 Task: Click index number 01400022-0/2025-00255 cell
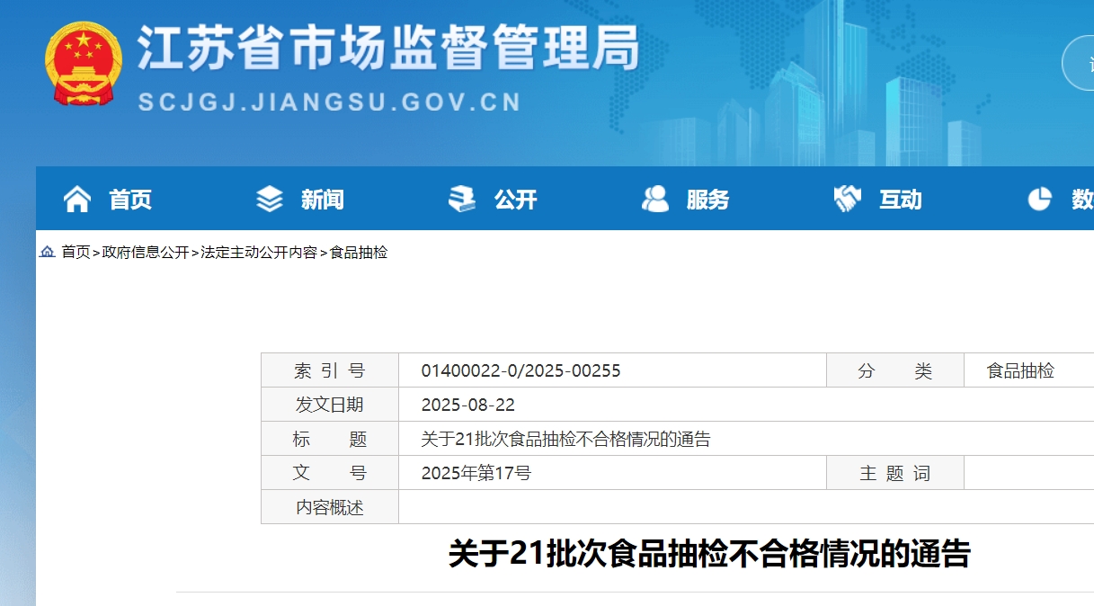pos(521,370)
